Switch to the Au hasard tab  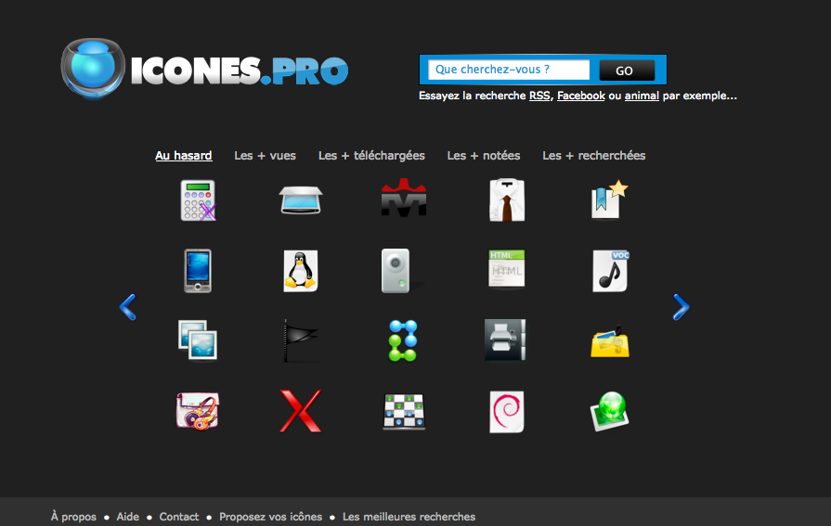(x=183, y=156)
